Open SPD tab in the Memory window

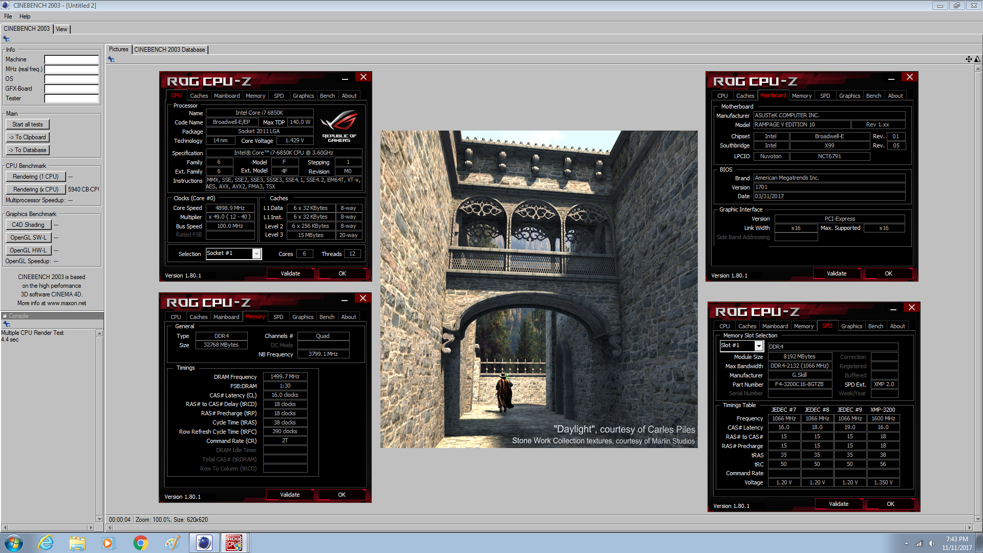pos(278,317)
